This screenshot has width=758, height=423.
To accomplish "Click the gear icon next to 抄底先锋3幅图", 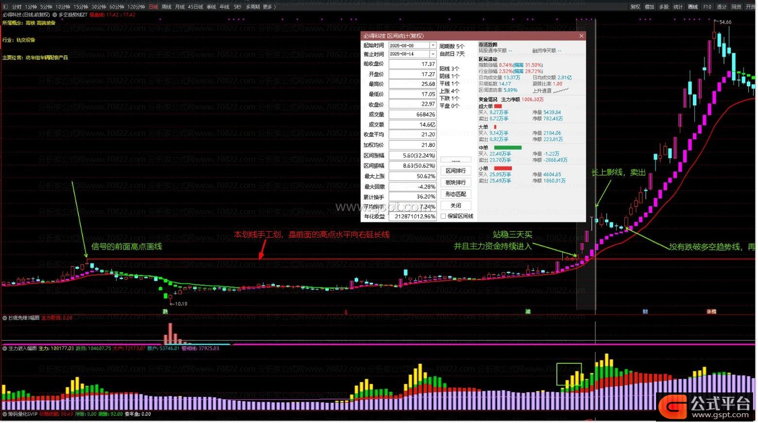I will (x=5, y=318).
